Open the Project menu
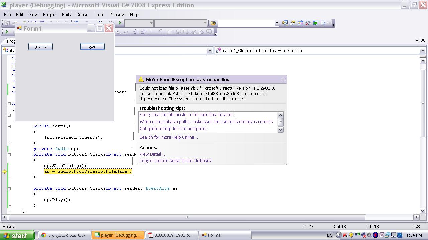The width and height of the screenshot is (428, 240). [x=50, y=14]
